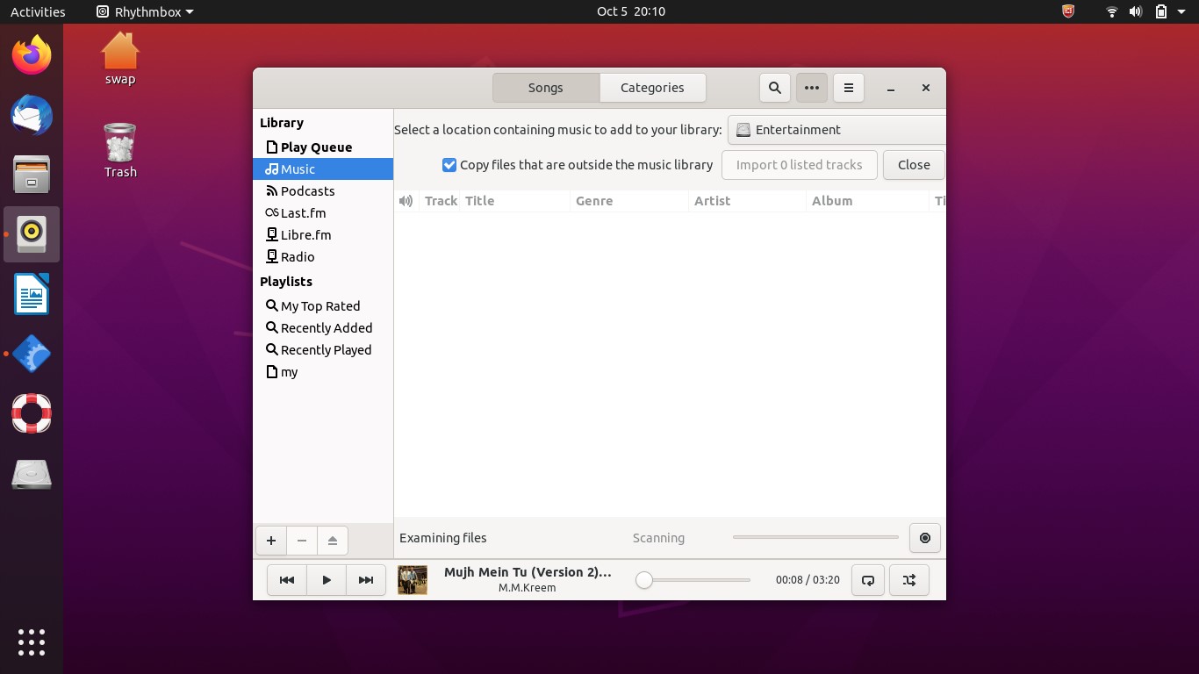Open the Recently Added playlist
Screen dimensions: 1199x674
(326, 328)
